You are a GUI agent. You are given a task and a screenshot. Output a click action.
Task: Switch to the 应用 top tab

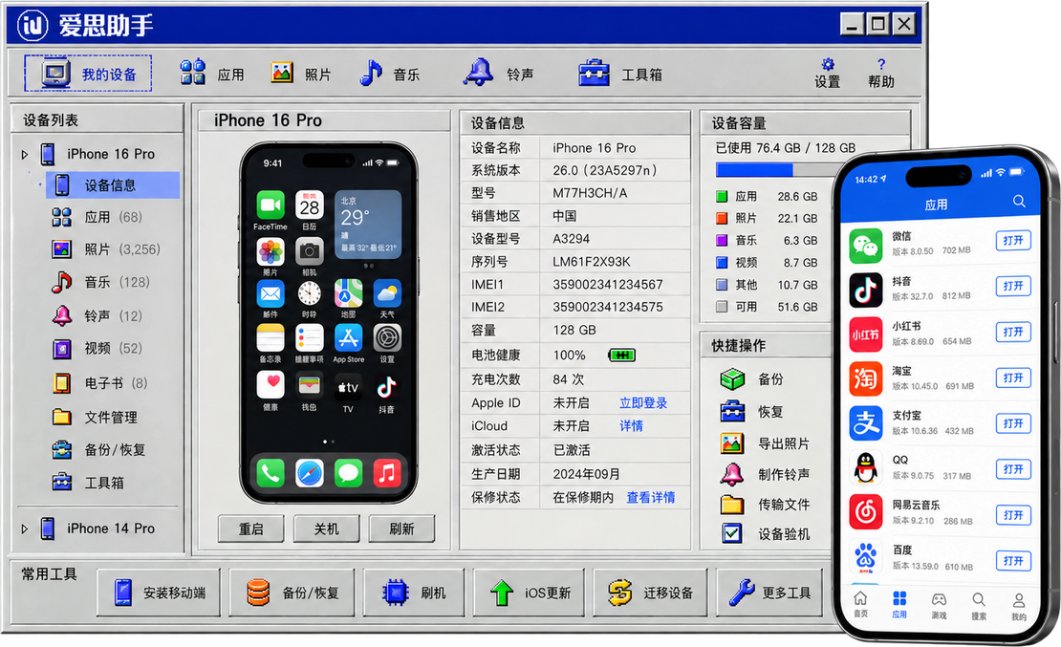pos(212,73)
